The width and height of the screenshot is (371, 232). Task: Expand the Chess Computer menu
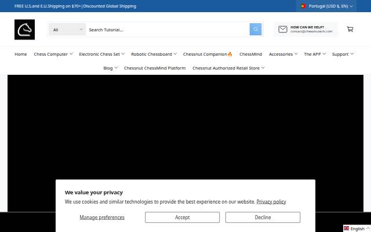point(53,54)
